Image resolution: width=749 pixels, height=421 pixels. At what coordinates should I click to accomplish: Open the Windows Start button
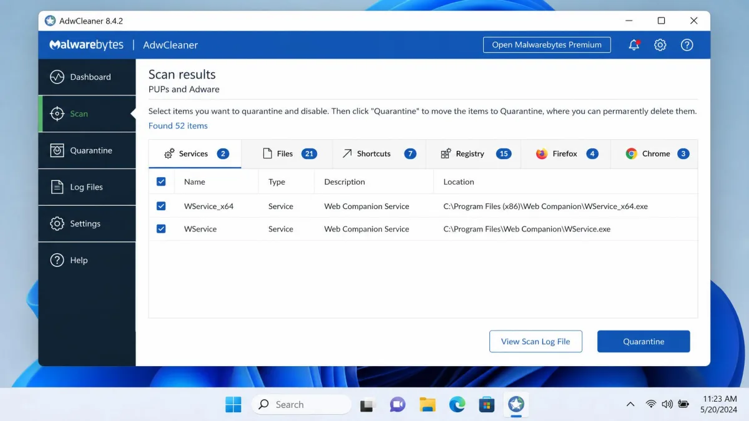(x=233, y=405)
